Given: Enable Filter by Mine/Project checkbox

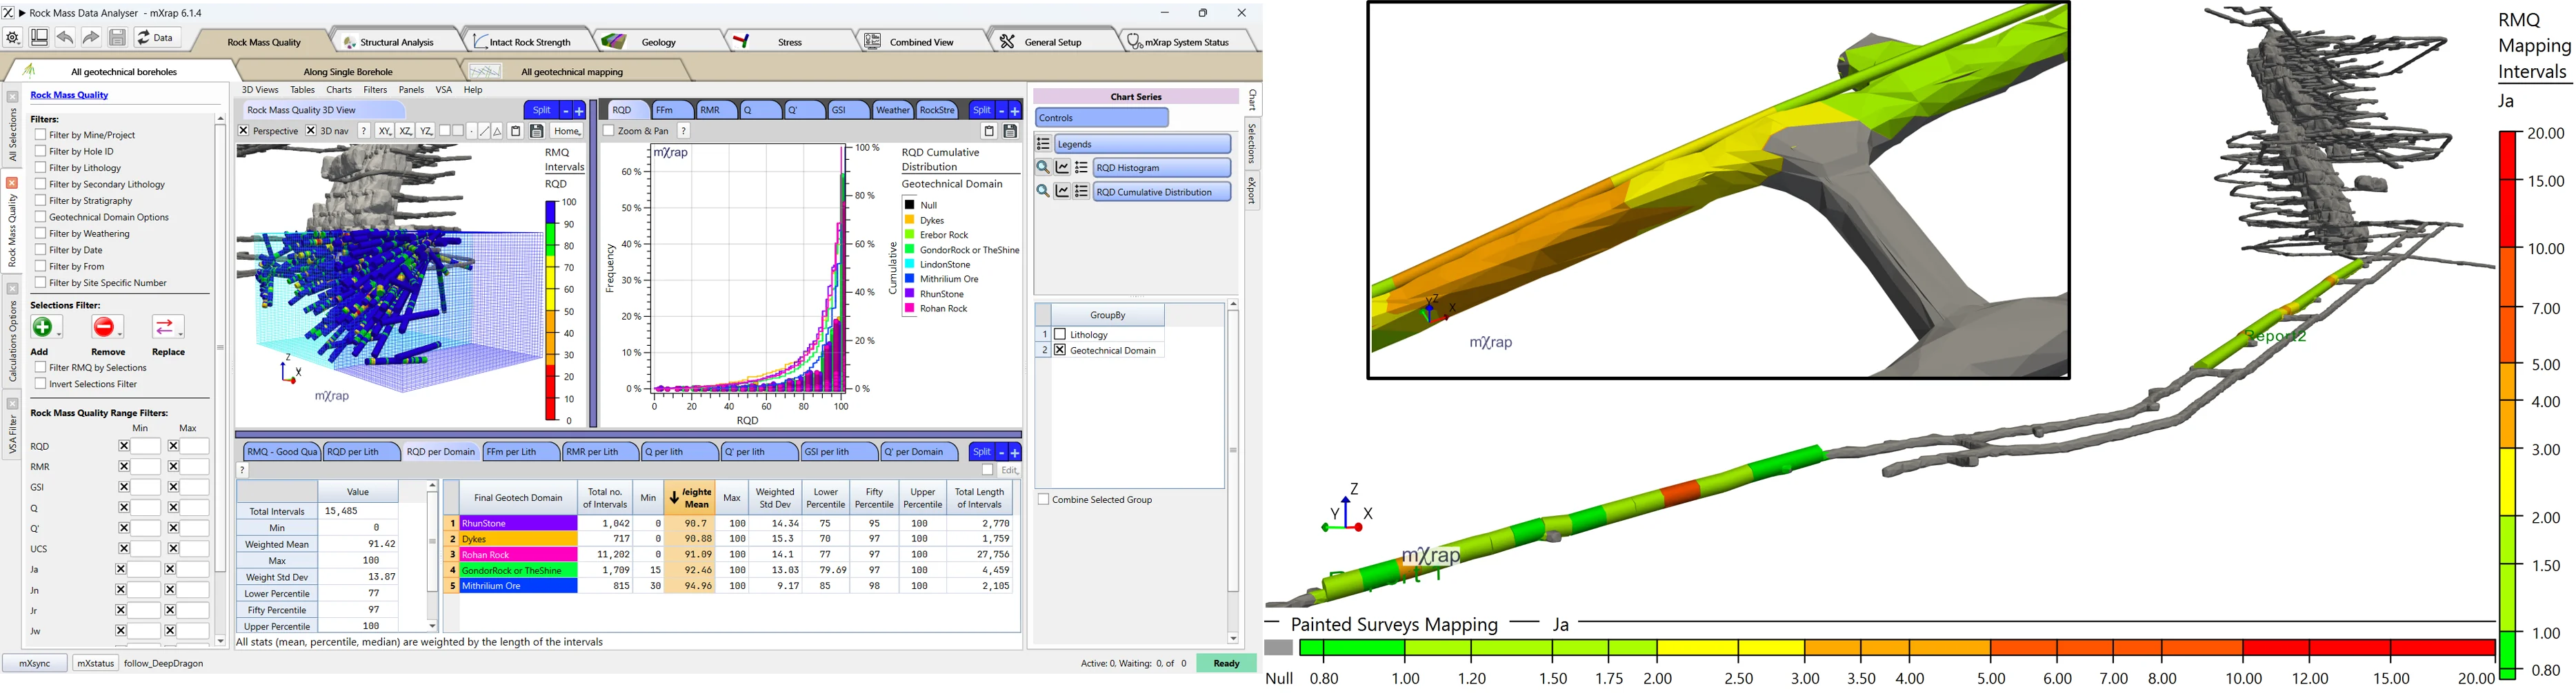Looking at the screenshot, I should [x=40, y=135].
